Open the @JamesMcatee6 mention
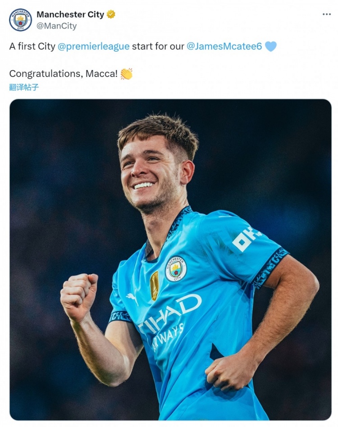The image size is (338, 427). 224,46
